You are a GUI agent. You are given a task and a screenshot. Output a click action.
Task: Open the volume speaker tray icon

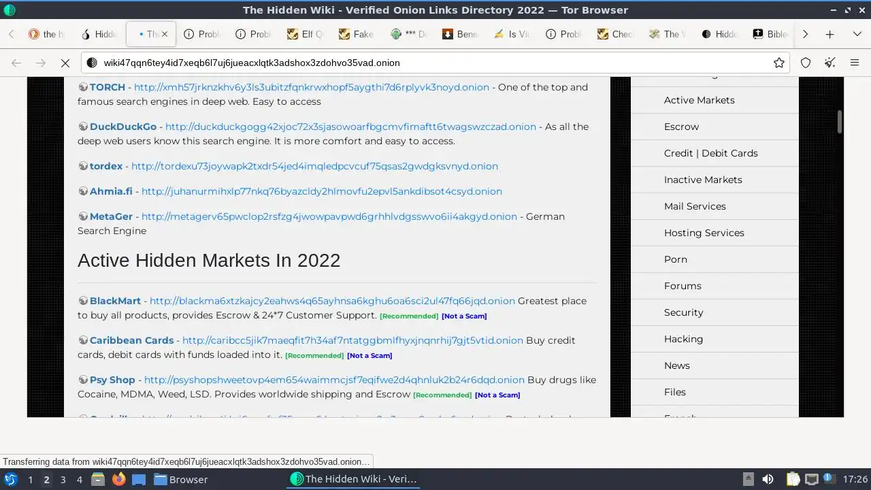tap(768, 479)
